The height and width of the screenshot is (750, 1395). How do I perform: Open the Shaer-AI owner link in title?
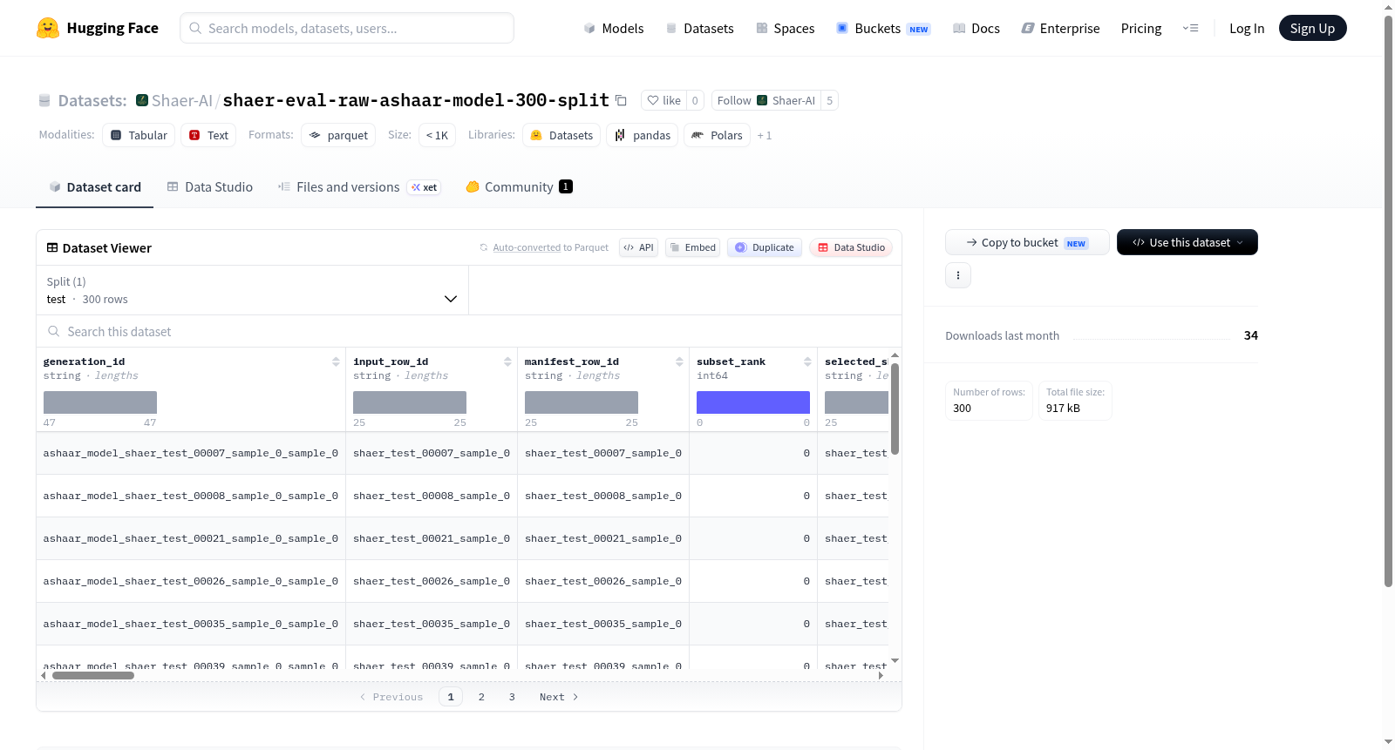click(181, 100)
